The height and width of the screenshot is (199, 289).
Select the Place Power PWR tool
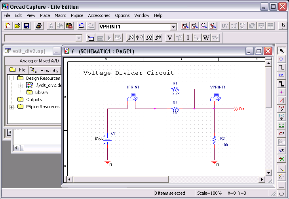(281, 109)
